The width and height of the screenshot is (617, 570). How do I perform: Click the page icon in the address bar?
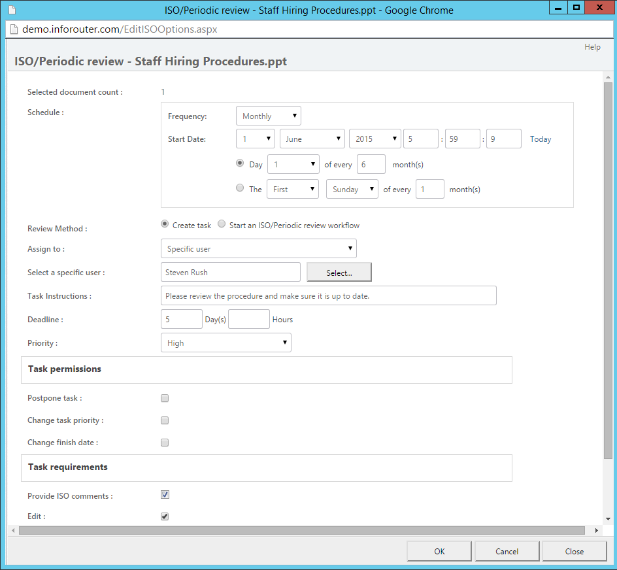(x=14, y=29)
